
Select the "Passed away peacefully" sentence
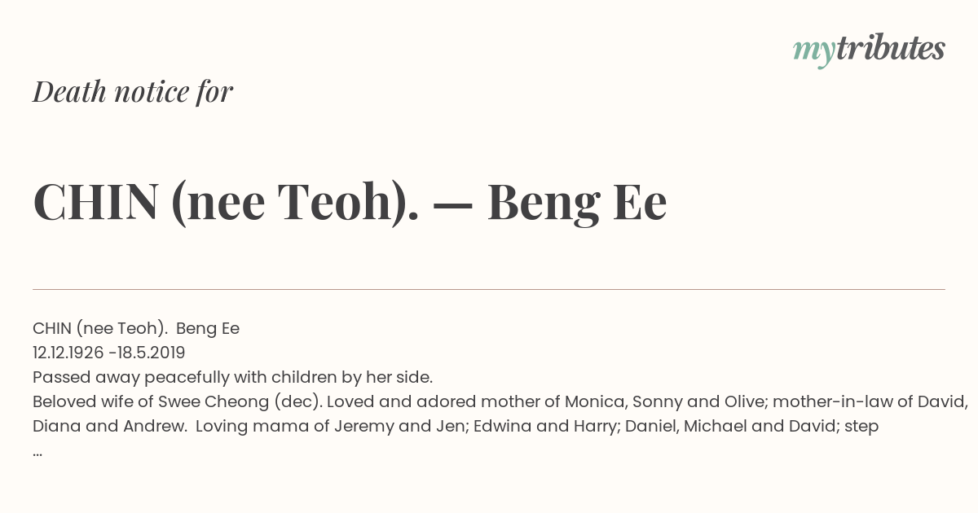232,378
